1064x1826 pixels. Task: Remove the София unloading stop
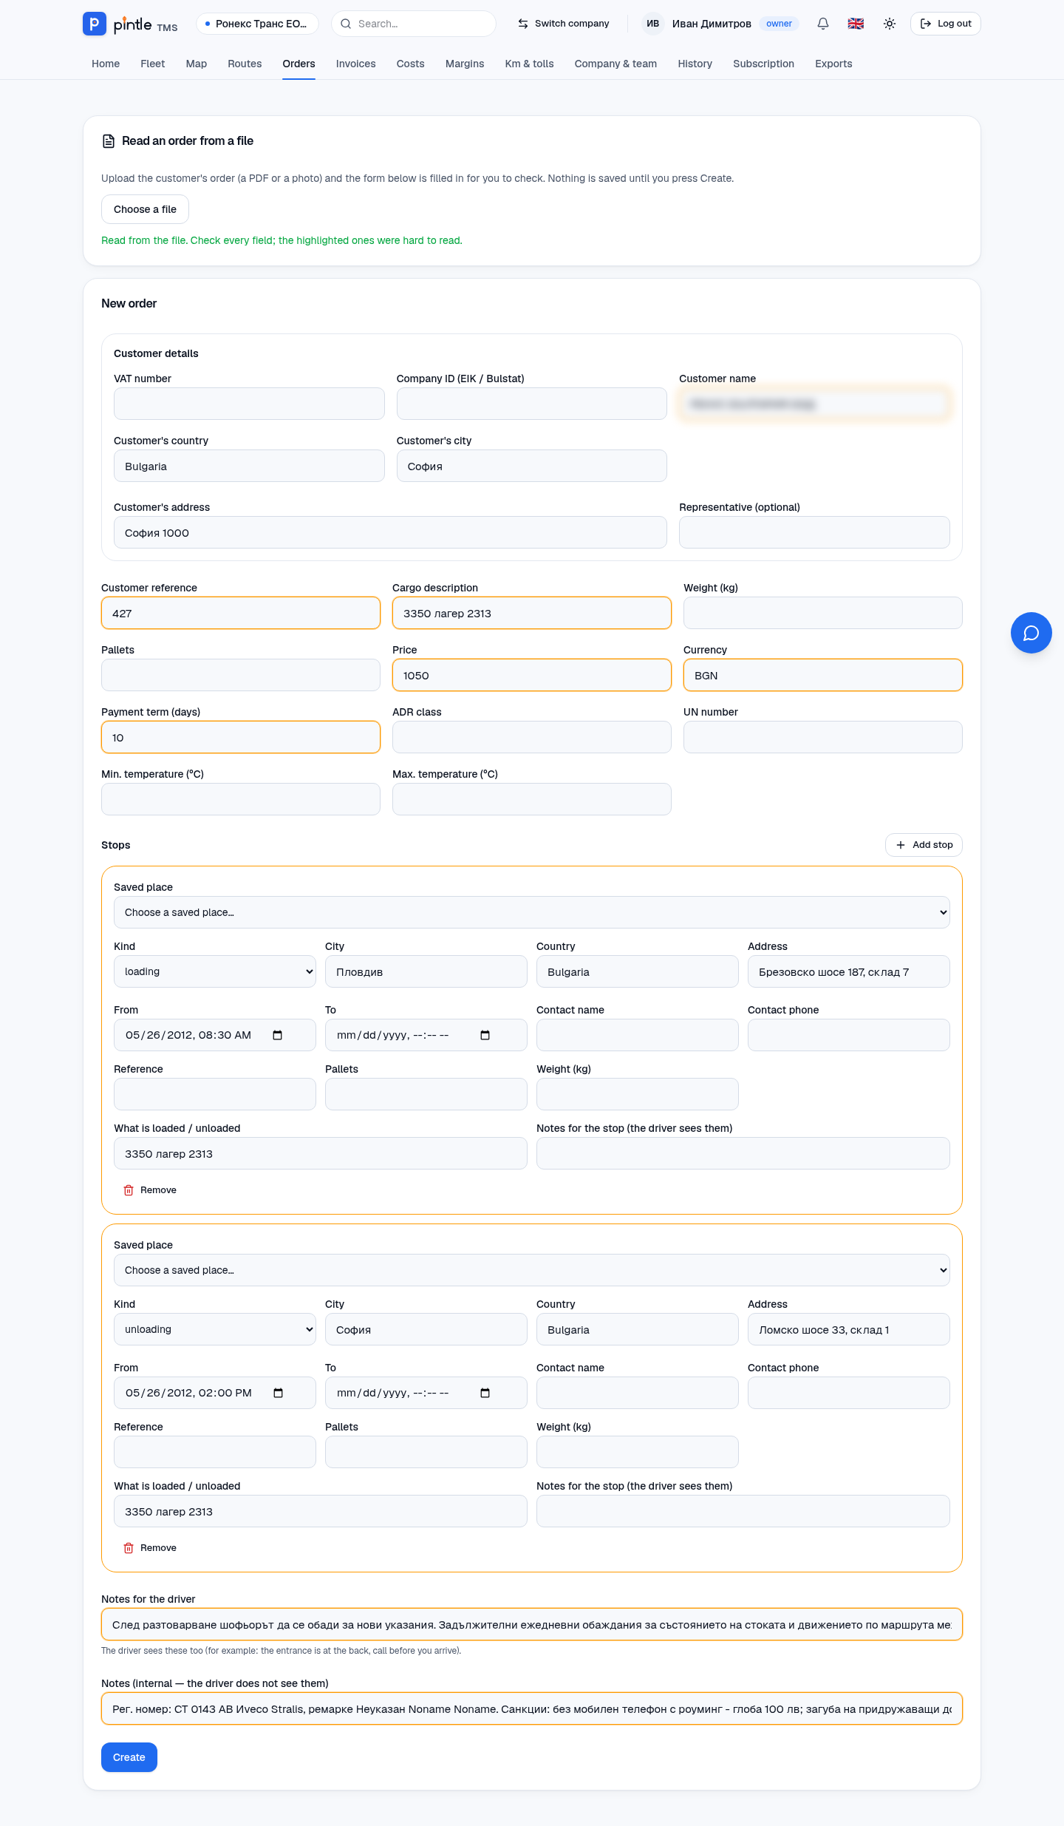(x=150, y=1548)
